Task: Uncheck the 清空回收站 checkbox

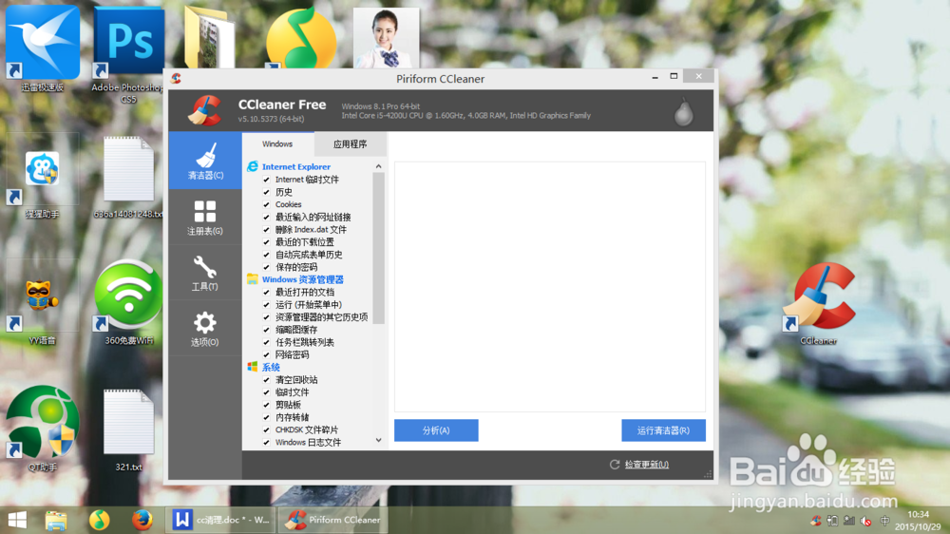Action: [x=267, y=380]
